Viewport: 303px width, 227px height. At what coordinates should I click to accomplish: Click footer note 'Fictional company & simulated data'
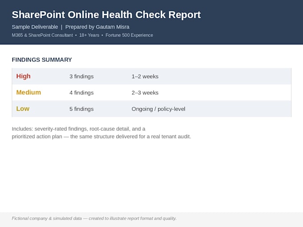click(47, 218)
